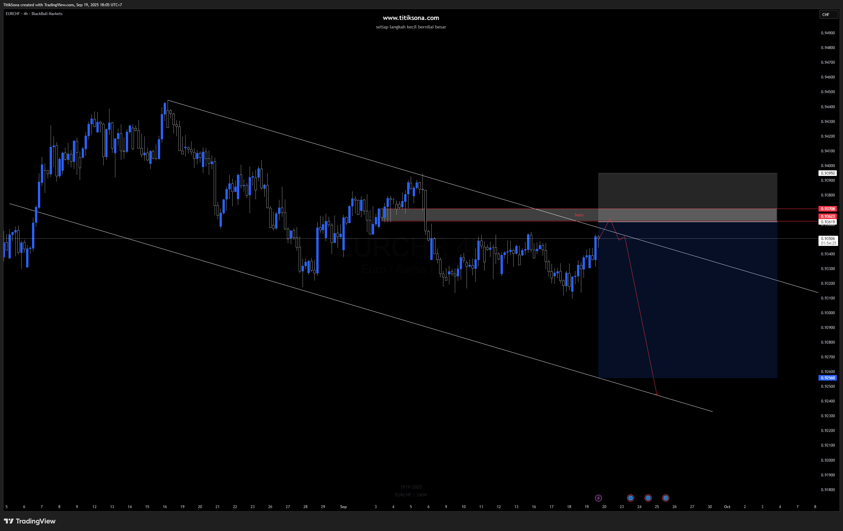The image size is (843, 531).
Task: Click the 'setiap langkah kecil bernilai besar' subtitle
Action: [411, 27]
